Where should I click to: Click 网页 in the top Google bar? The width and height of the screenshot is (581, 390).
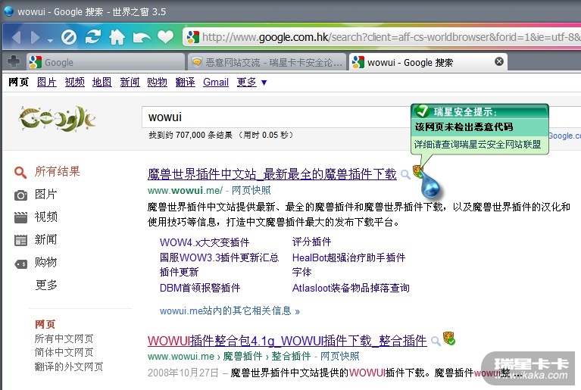18,82
